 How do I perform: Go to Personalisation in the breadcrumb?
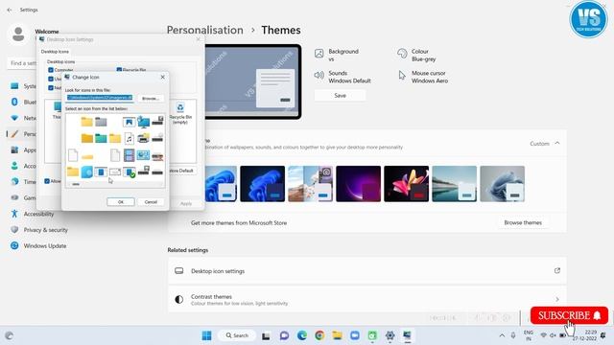[204, 30]
